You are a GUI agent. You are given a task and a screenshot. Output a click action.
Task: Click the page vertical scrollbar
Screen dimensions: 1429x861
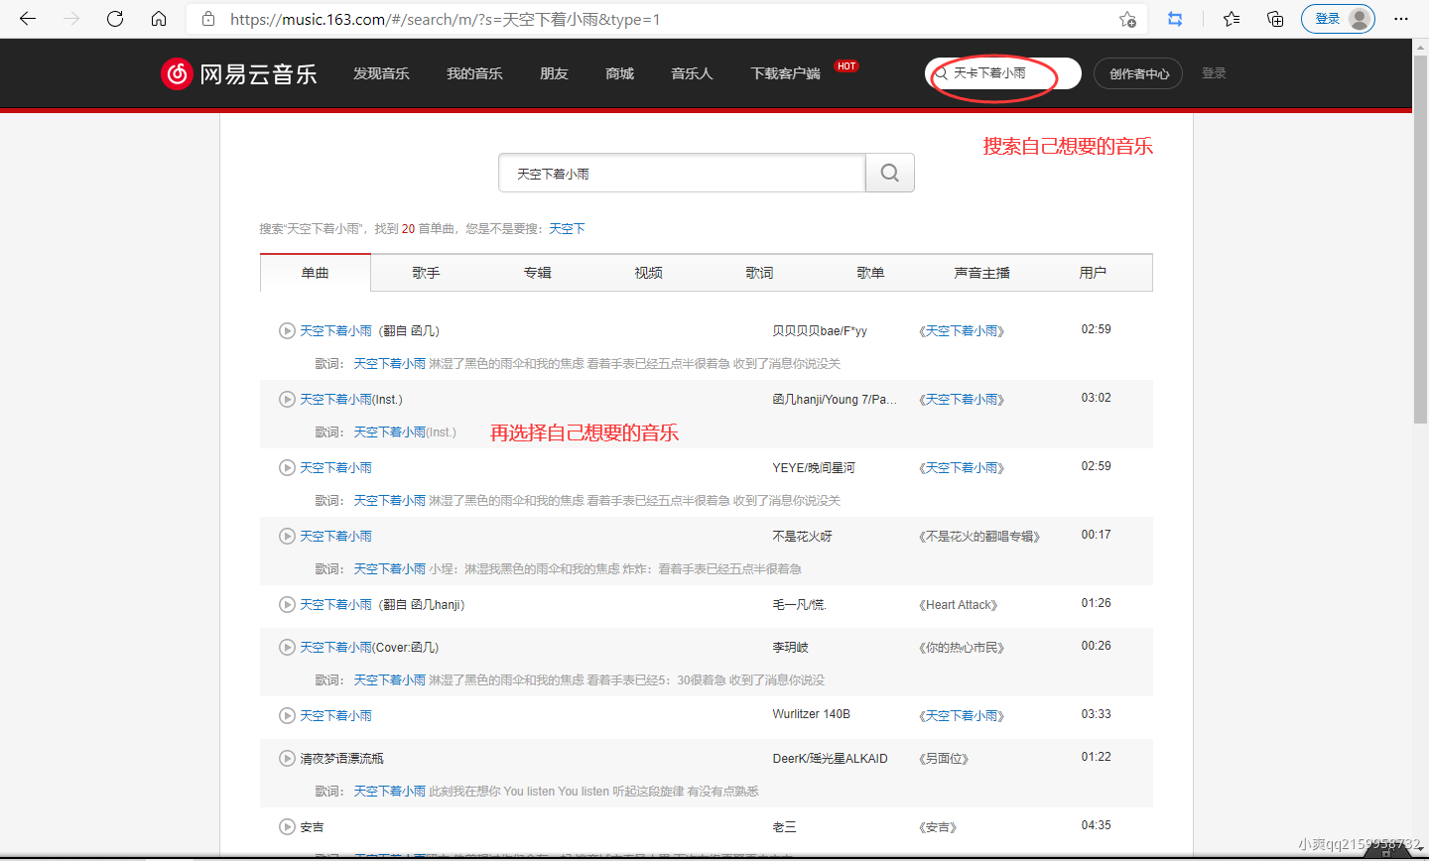[x=1420, y=238]
